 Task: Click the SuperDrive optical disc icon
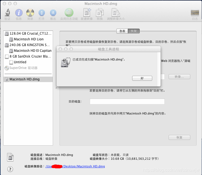coord(7,68)
